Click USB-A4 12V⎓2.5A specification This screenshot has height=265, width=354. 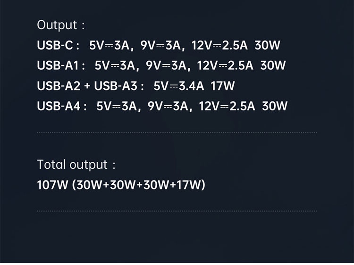pos(227,106)
